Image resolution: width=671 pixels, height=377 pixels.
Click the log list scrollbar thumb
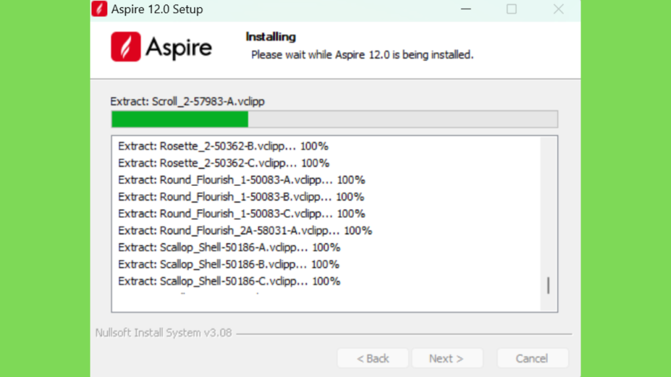[x=548, y=285]
